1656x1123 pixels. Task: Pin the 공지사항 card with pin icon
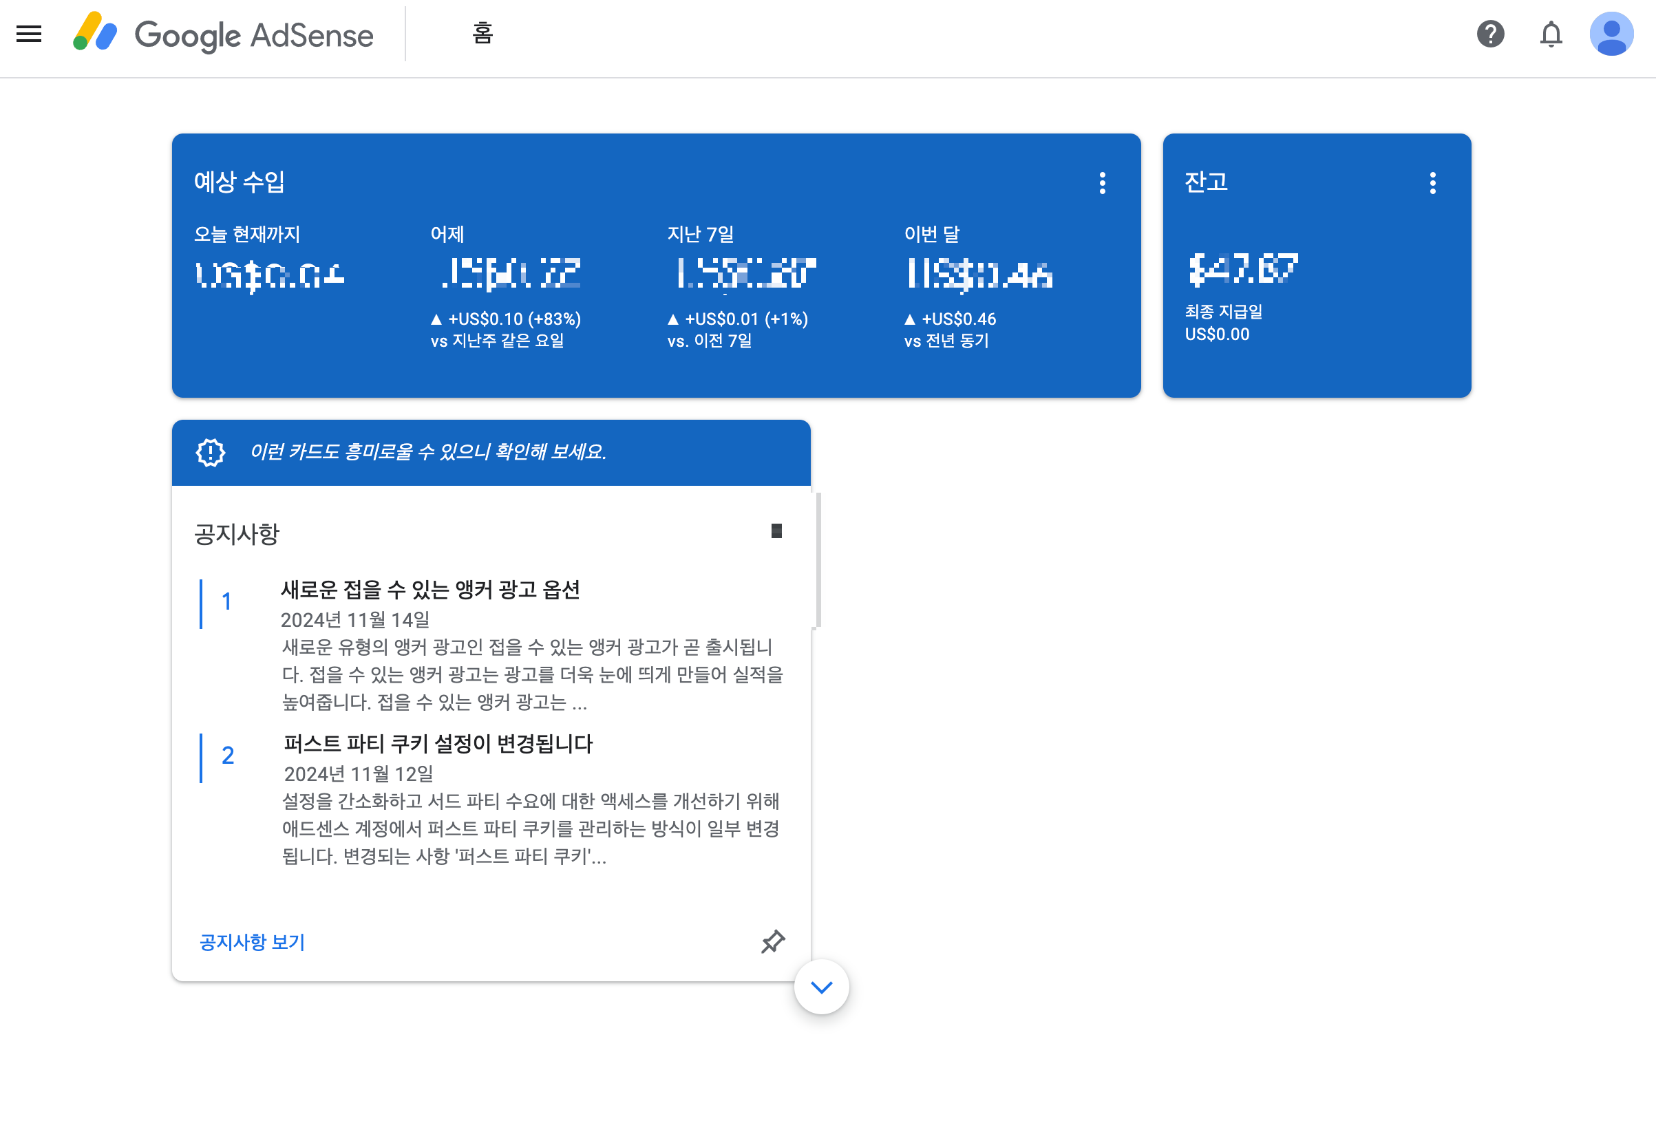pos(772,941)
